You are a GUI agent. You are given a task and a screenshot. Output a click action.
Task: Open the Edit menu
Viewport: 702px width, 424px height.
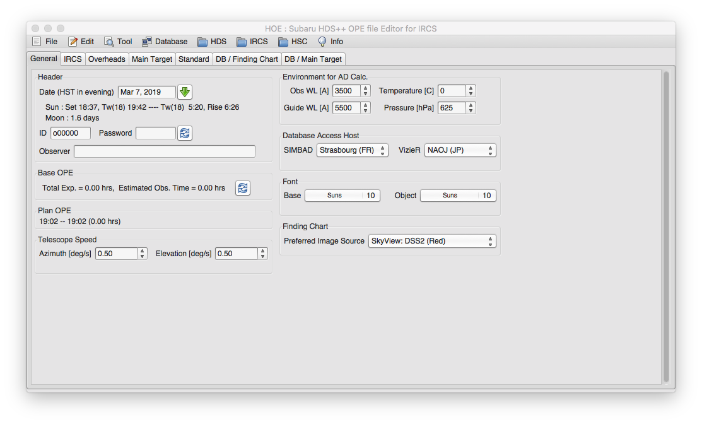coord(81,42)
